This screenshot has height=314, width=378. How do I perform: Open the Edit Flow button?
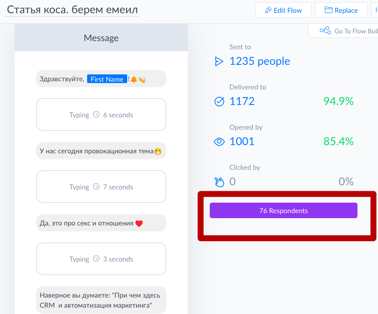(x=283, y=10)
